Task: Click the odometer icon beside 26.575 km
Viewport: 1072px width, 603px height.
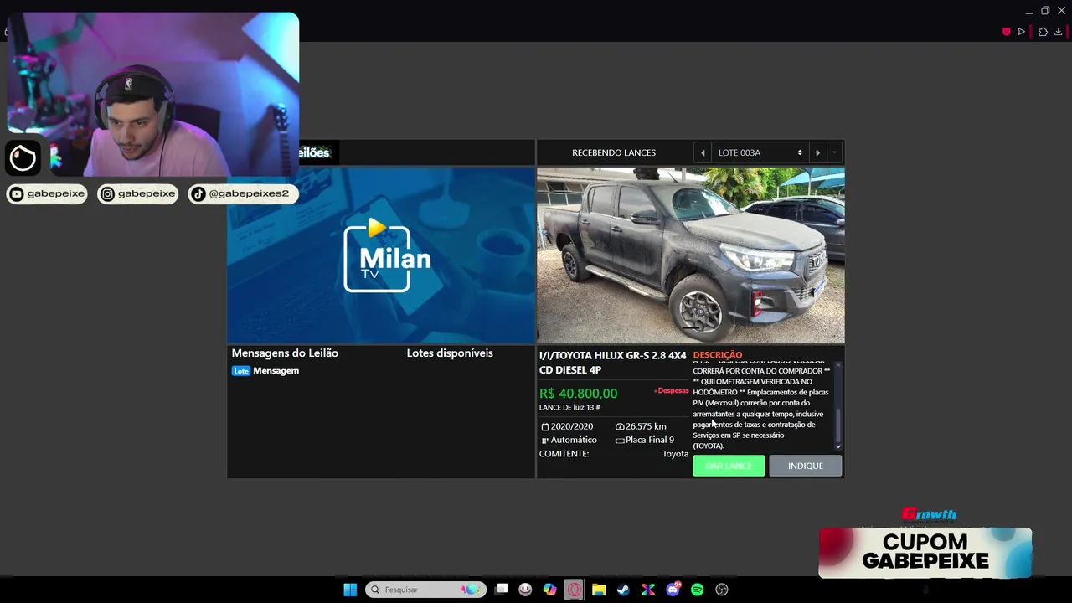Action: click(x=619, y=427)
